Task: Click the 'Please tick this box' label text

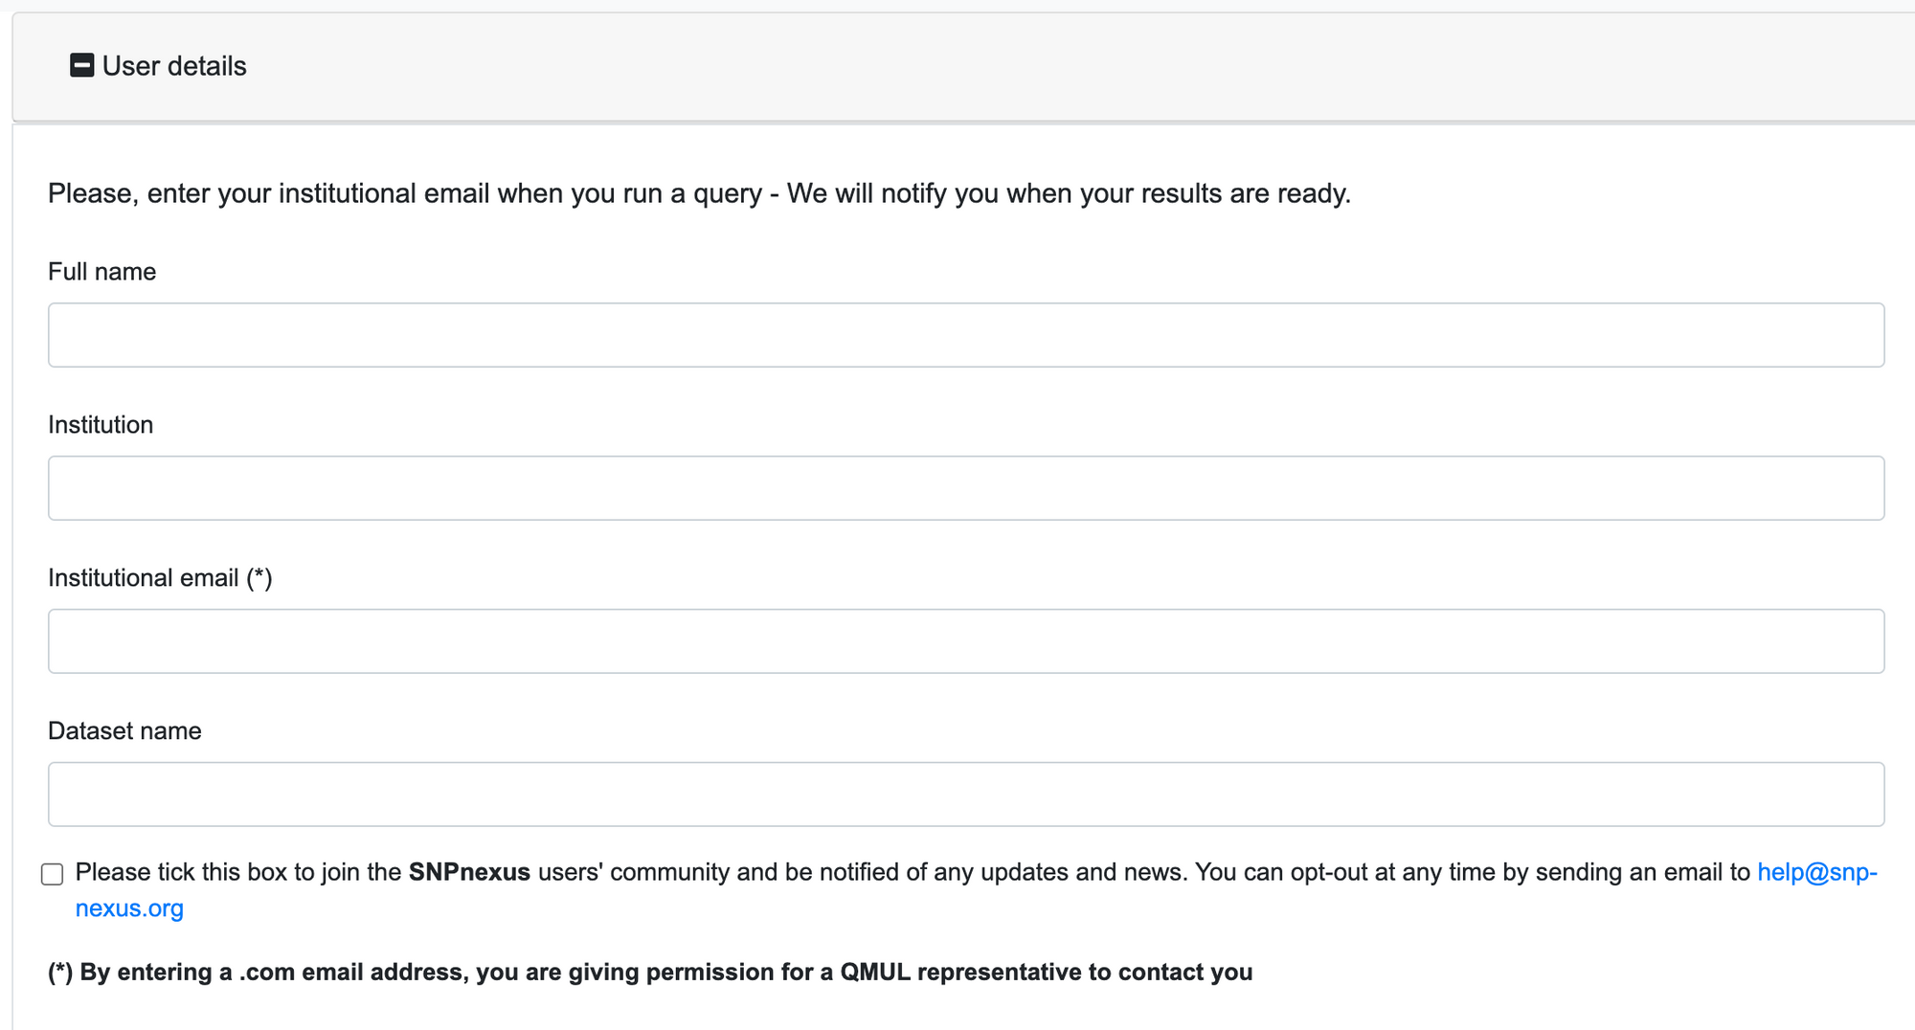Action: point(237,872)
